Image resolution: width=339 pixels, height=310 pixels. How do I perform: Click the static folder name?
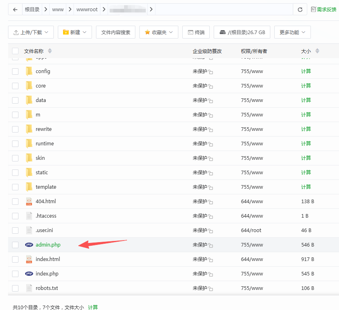(x=42, y=173)
